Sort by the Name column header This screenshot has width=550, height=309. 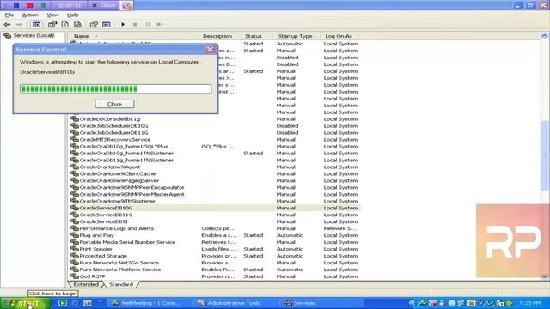[134, 36]
